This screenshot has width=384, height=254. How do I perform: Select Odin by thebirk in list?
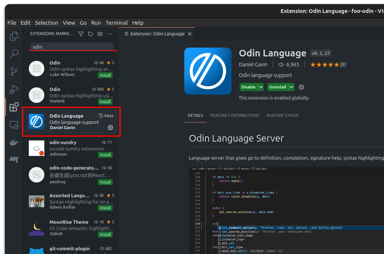[x=71, y=95]
